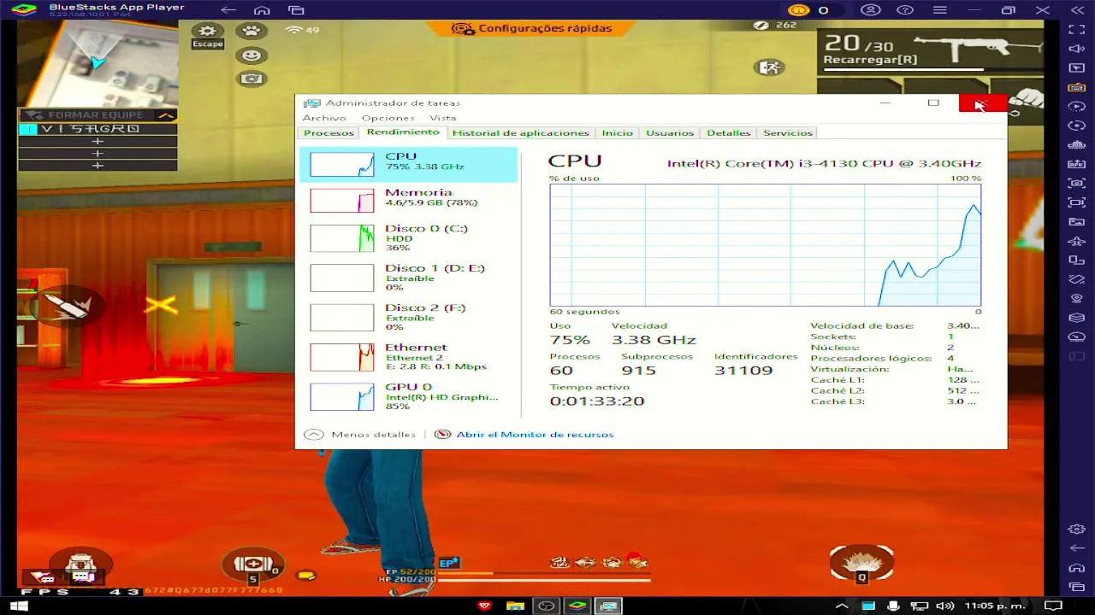
Task: Open the Archivo menu in Task Manager
Action: point(323,118)
